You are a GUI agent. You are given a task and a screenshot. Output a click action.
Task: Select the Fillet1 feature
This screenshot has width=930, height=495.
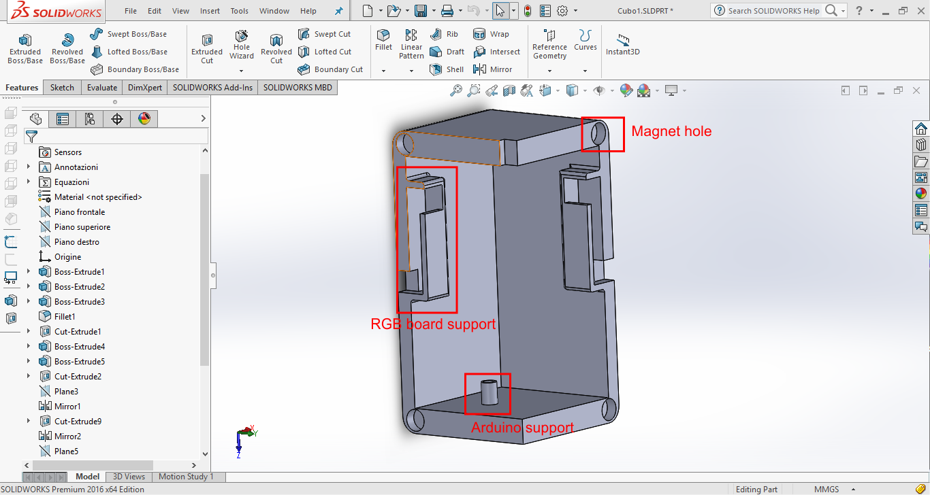[65, 317]
